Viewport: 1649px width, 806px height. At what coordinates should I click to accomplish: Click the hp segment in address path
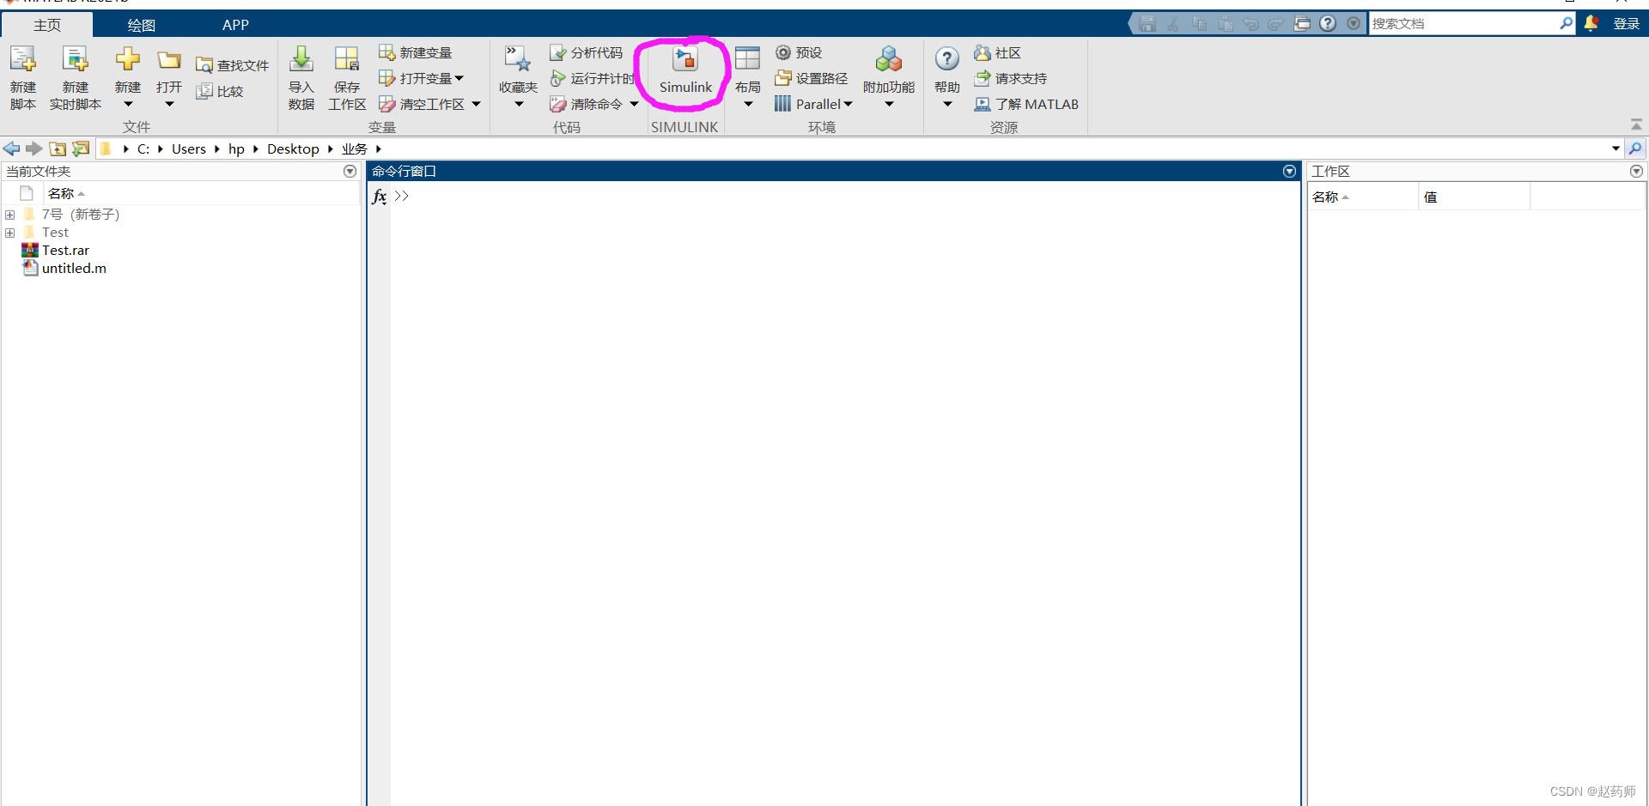point(236,149)
